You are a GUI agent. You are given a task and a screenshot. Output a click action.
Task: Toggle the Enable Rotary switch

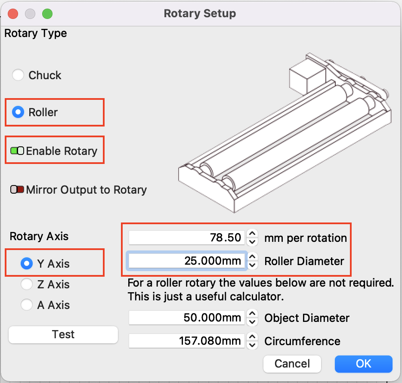pyautogui.click(x=17, y=151)
